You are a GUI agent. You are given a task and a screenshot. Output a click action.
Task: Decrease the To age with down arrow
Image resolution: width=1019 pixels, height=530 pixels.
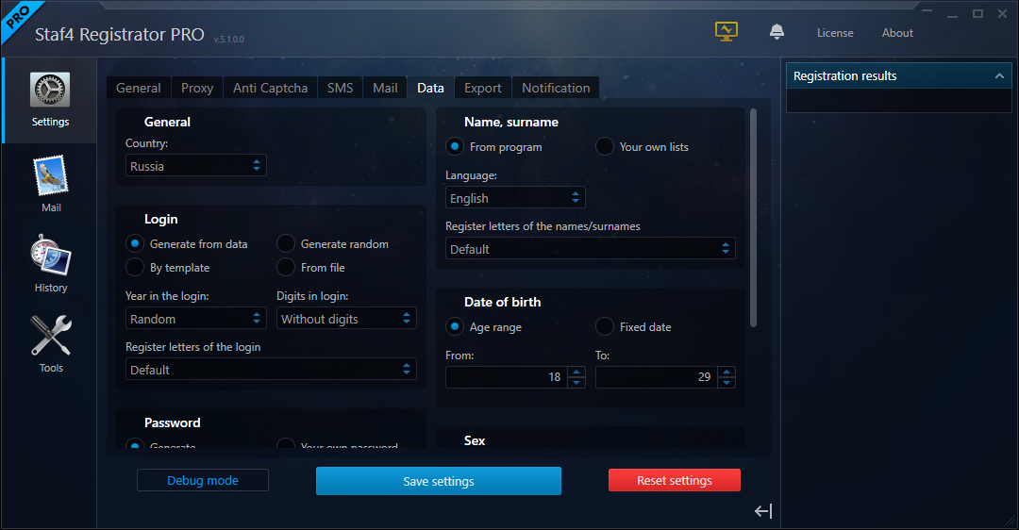coord(727,383)
